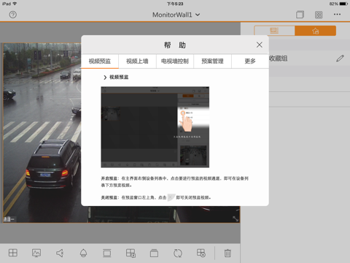Toggle the mute speaker icon

point(60,253)
